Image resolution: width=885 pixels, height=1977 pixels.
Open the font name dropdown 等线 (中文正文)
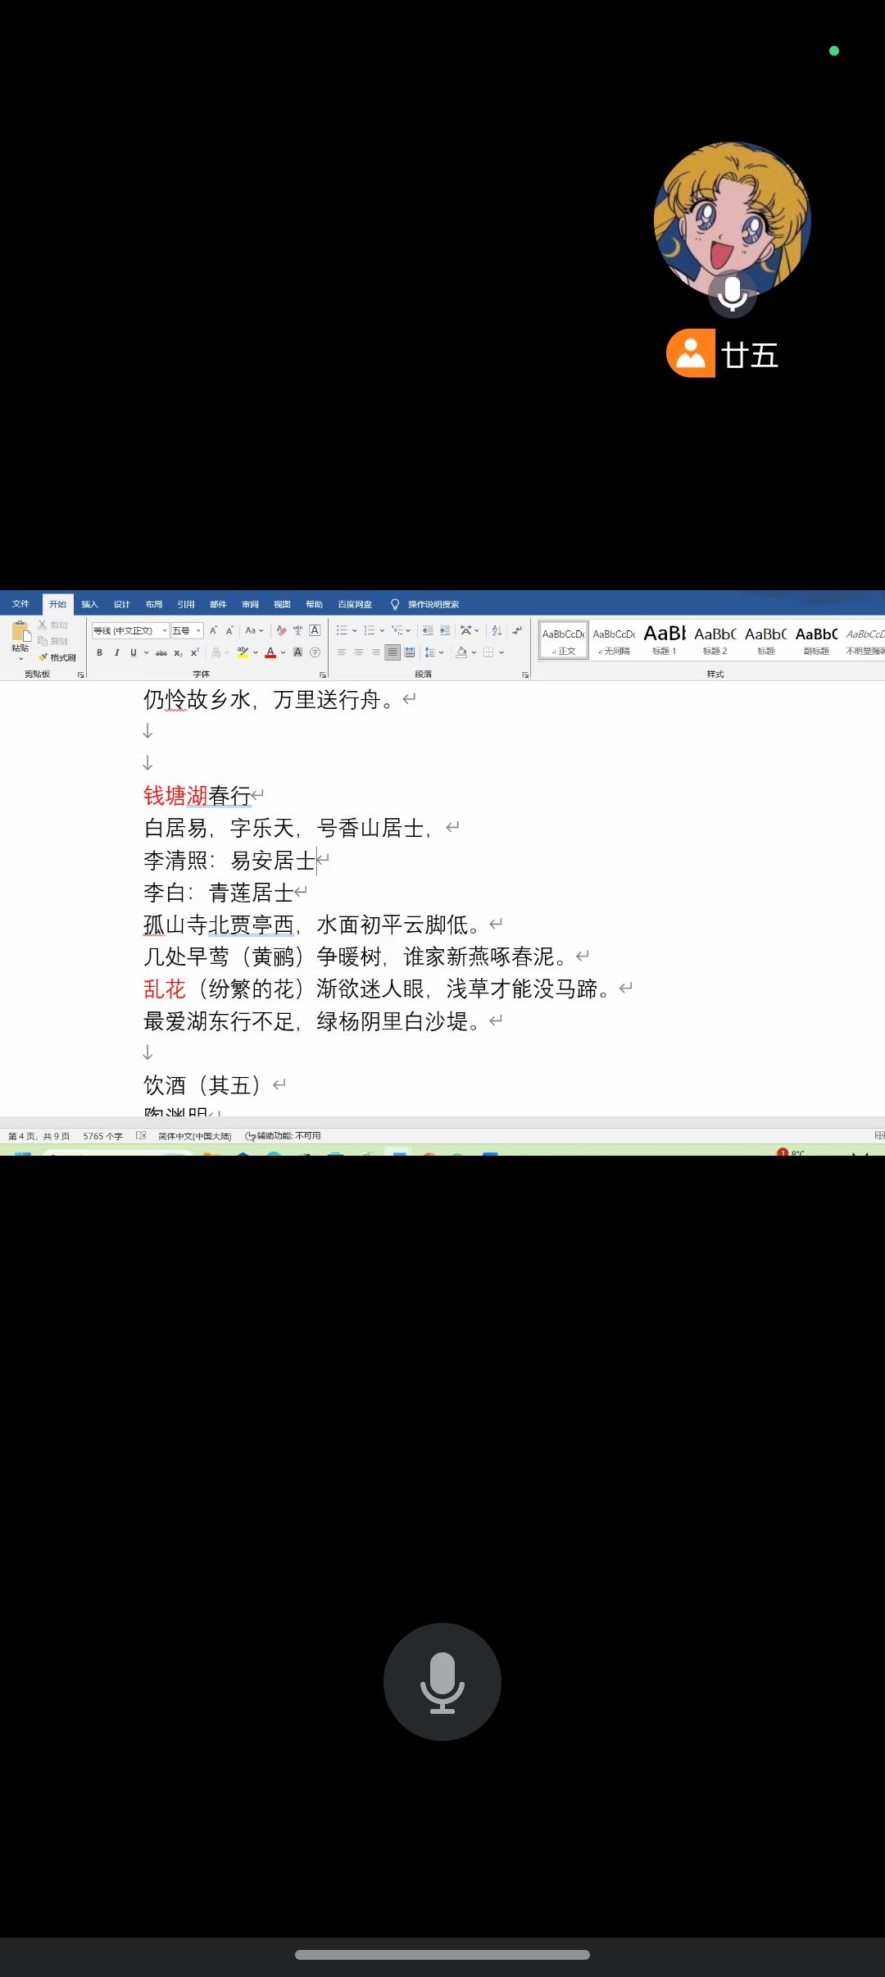click(x=129, y=630)
